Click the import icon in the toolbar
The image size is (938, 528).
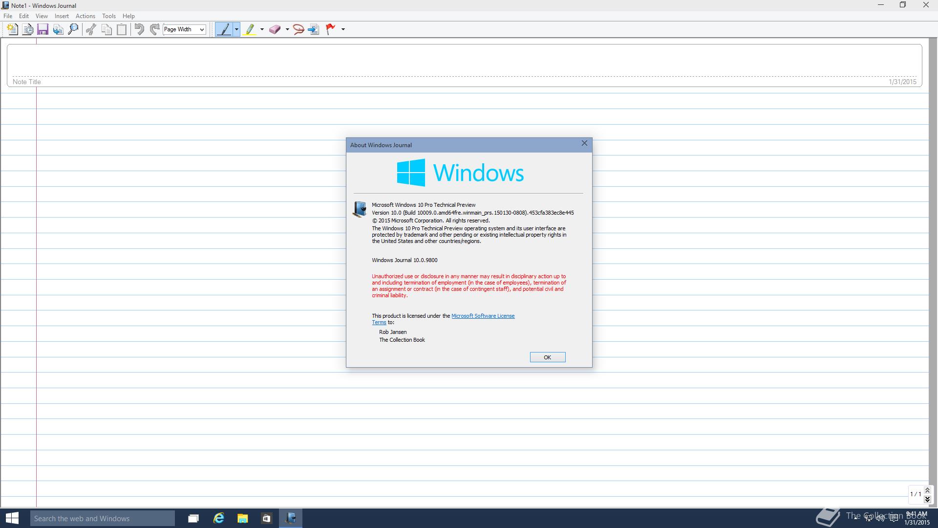click(x=58, y=29)
